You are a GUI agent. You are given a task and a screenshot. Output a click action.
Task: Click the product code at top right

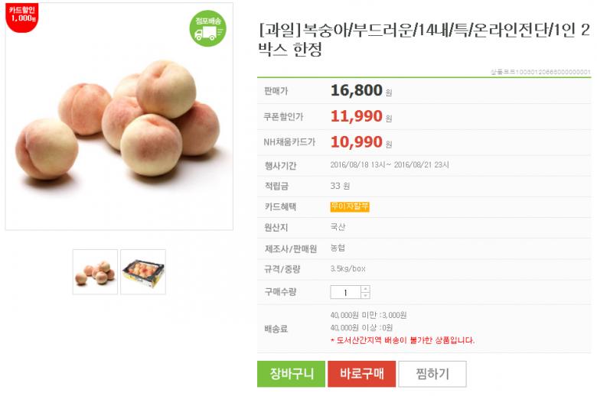540,72
